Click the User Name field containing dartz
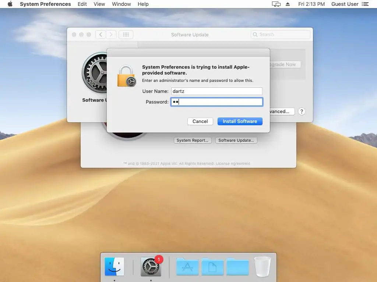The image size is (377, 282). [x=216, y=91]
